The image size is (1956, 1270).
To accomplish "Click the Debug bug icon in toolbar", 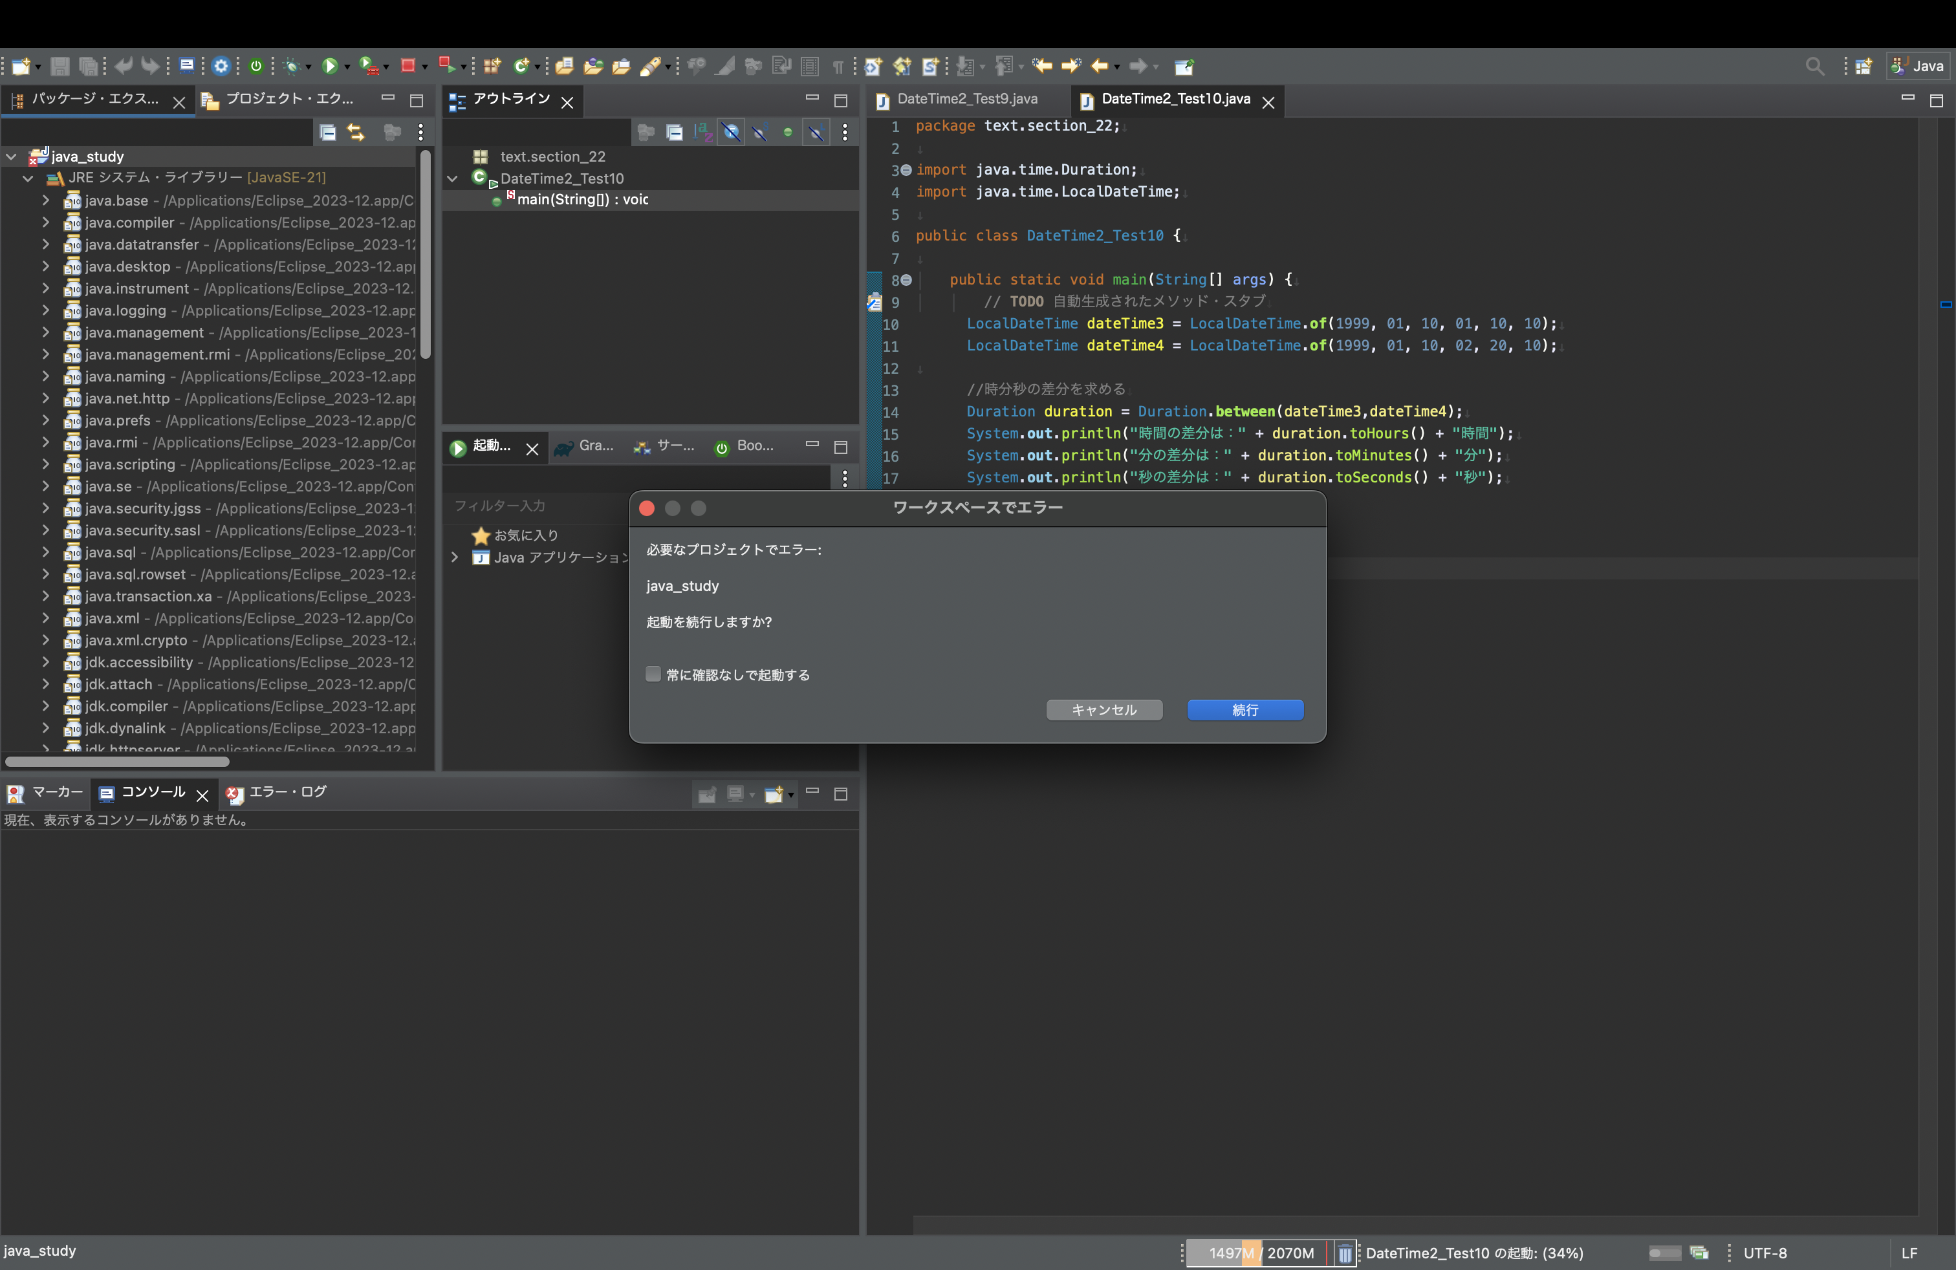I will tap(291, 67).
